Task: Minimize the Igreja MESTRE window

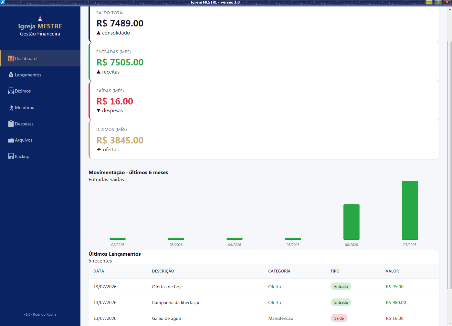Action: click(x=429, y=2)
